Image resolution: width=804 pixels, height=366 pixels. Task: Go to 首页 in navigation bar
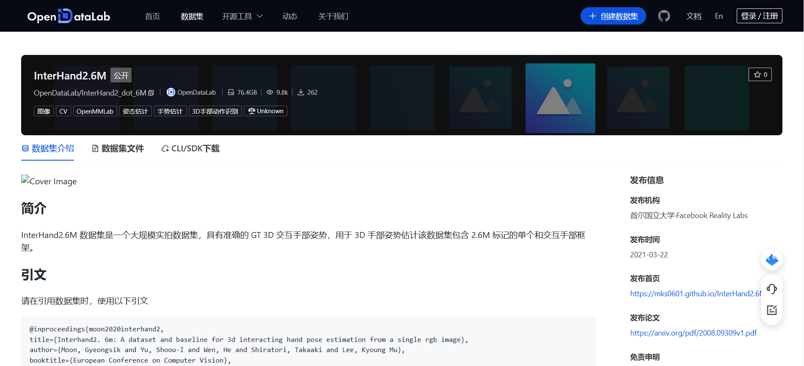click(x=152, y=16)
